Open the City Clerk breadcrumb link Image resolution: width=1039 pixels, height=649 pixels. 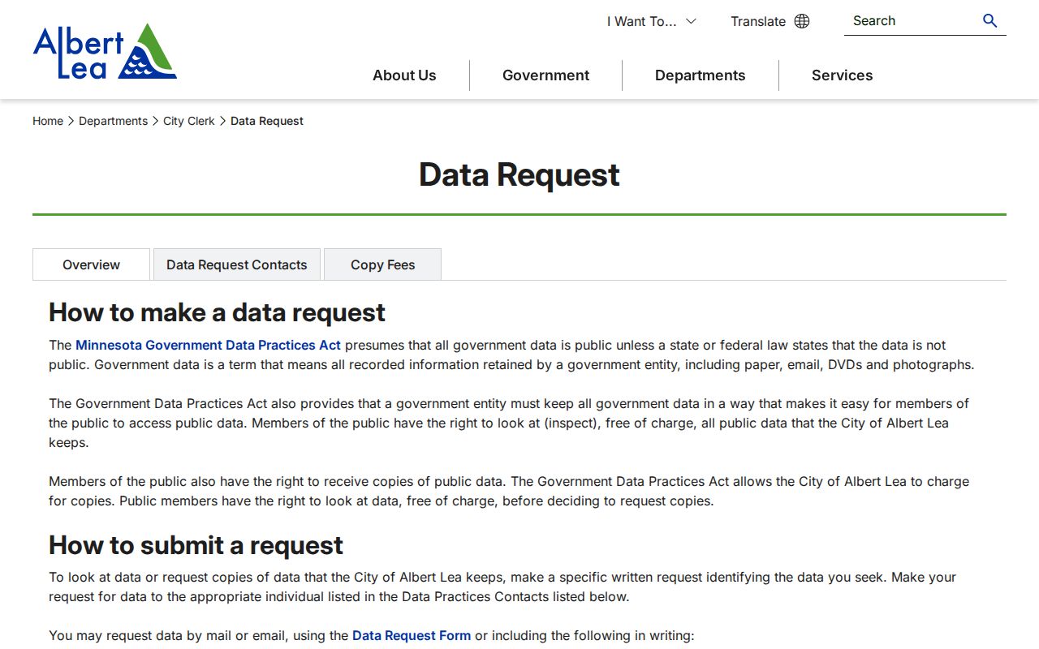[x=189, y=121]
